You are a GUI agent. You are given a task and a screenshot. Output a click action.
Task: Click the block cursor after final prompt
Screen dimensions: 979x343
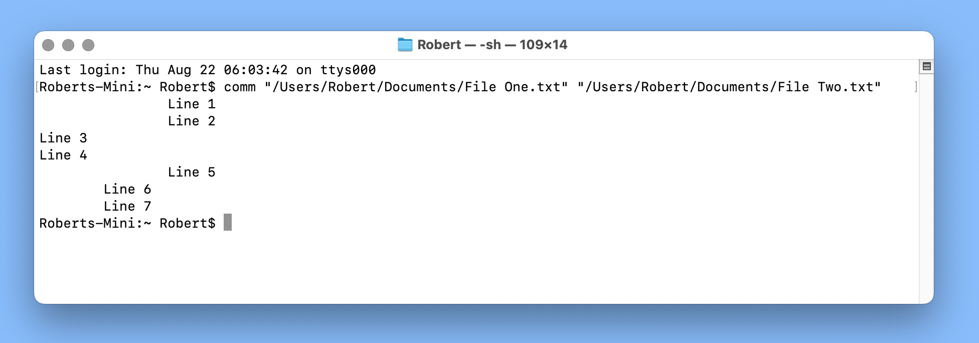pos(228,222)
